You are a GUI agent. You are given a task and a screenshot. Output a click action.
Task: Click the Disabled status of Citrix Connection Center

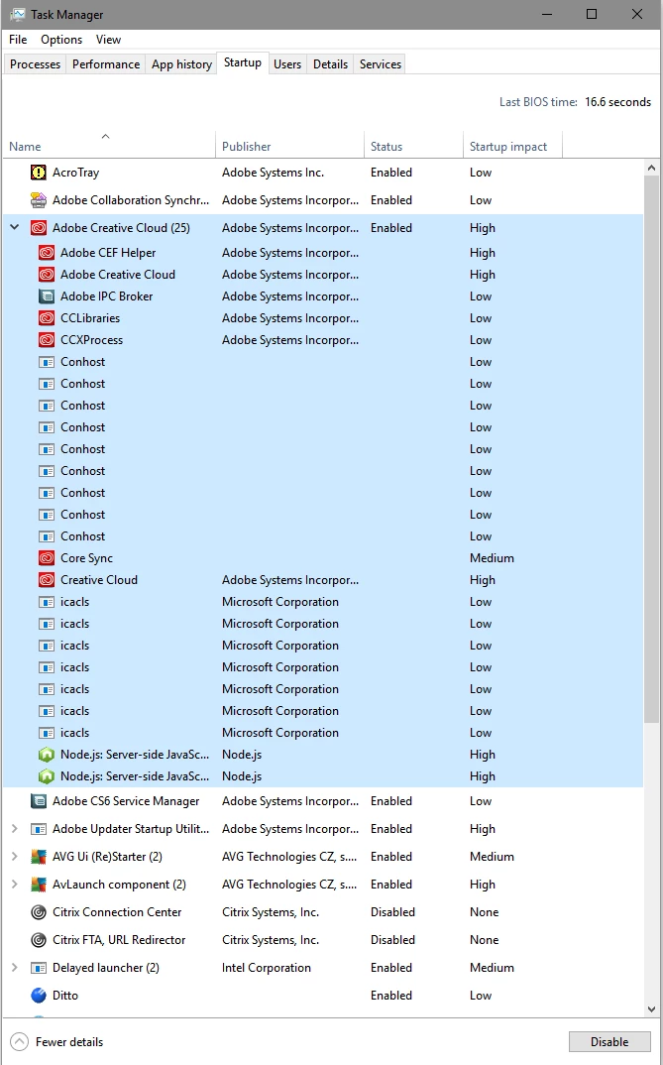click(392, 912)
